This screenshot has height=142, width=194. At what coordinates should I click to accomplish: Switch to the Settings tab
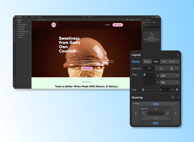(x=148, y=22)
